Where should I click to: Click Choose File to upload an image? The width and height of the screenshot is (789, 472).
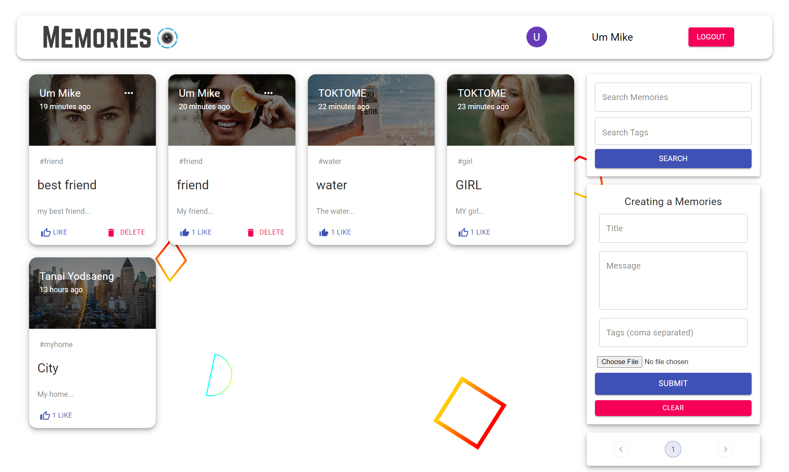tap(619, 362)
